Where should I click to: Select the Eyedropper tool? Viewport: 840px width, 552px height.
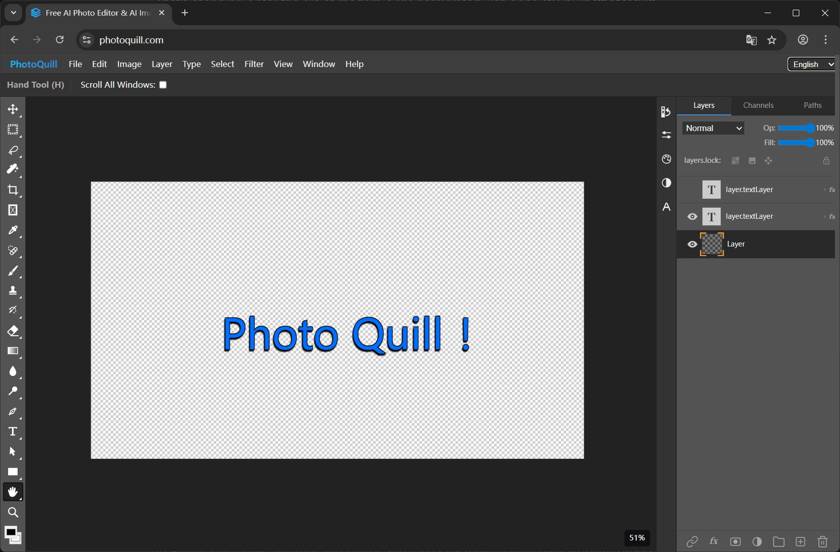[x=13, y=230]
